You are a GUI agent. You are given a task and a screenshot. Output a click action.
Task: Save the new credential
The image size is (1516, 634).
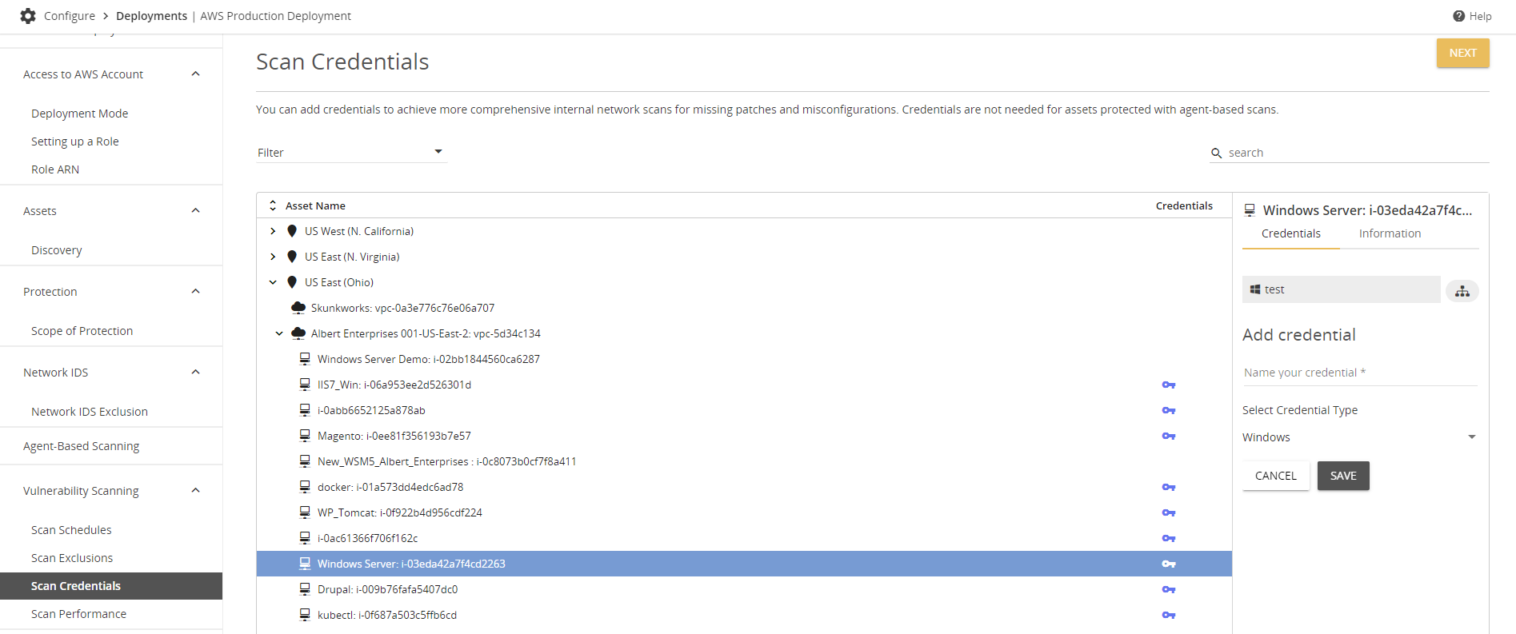1343,476
